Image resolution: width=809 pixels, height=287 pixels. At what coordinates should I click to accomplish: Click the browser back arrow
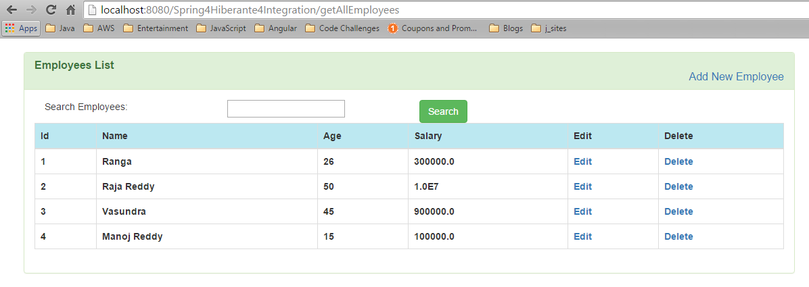(x=12, y=9)
